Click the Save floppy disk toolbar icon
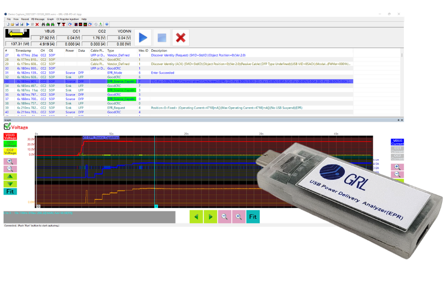 (x=17, y=24)
